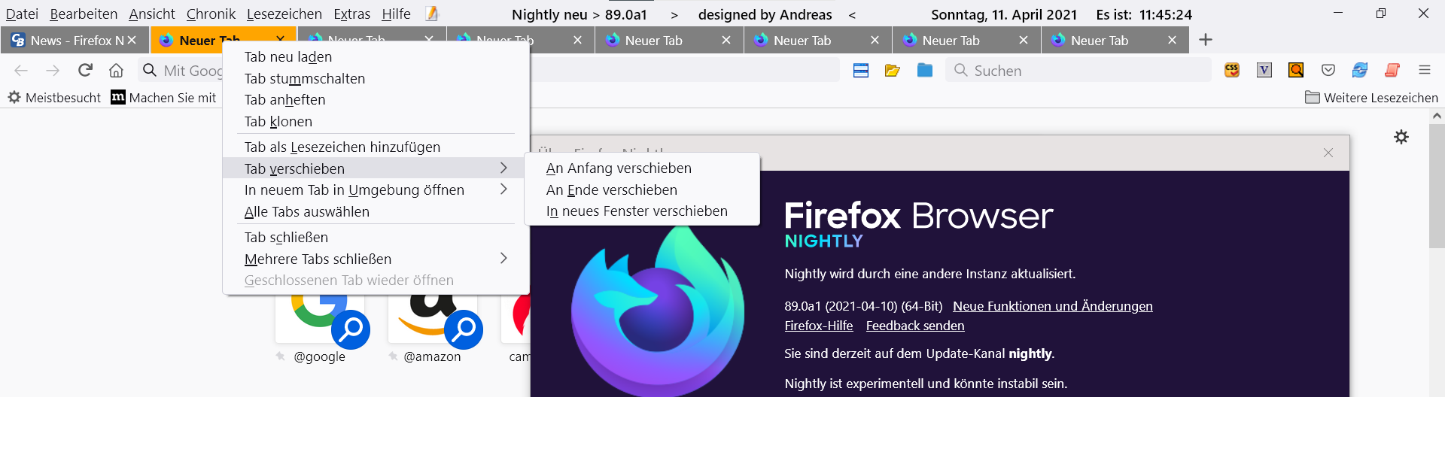Image resolution: width=1445 pixels, height=461 pixels.
Task: Open the V extension icon
Action: pyautogui.click(x=1264, y=70)
